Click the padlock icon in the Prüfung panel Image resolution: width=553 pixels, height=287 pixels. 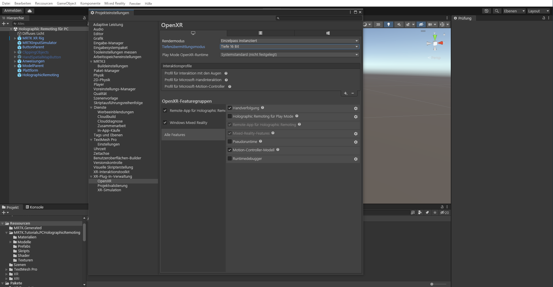pyautogui.click(x=544, y=18)
